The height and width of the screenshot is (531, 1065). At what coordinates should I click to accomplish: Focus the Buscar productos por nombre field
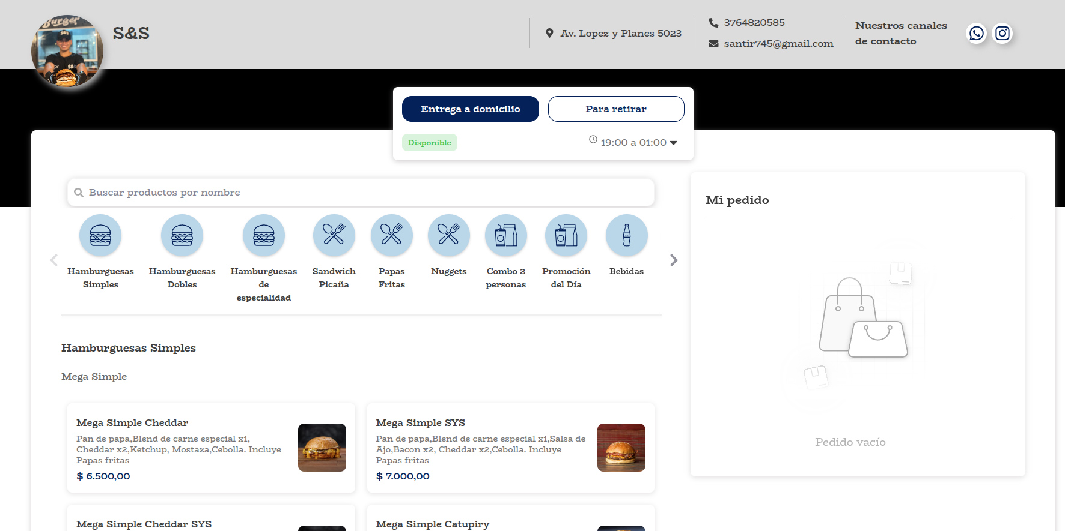(x=361, y=193)
